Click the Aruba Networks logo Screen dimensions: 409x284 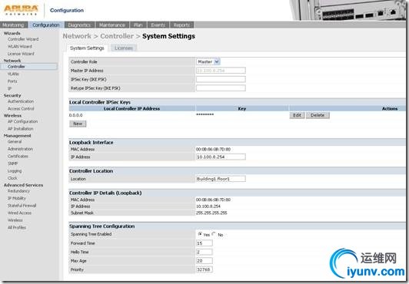point(21,10)
